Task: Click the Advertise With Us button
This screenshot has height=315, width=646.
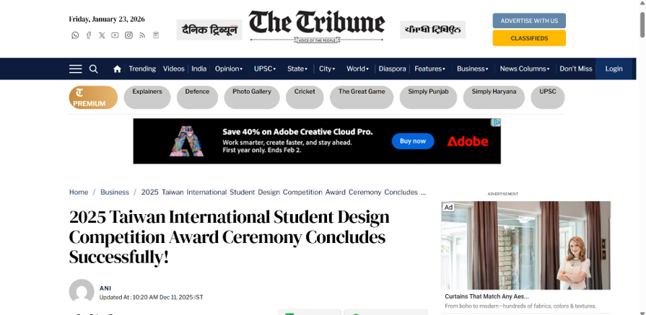Action: pos(529,21)
